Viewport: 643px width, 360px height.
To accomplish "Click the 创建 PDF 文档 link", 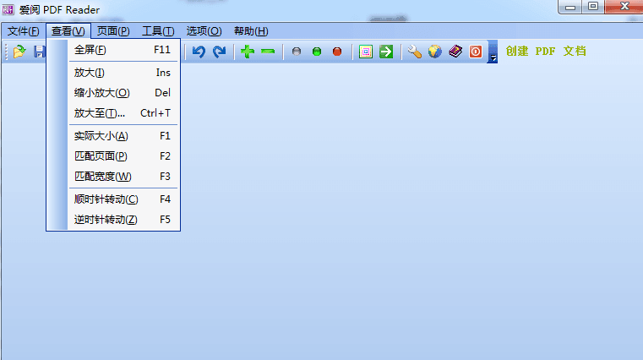I will coord(546,51).
